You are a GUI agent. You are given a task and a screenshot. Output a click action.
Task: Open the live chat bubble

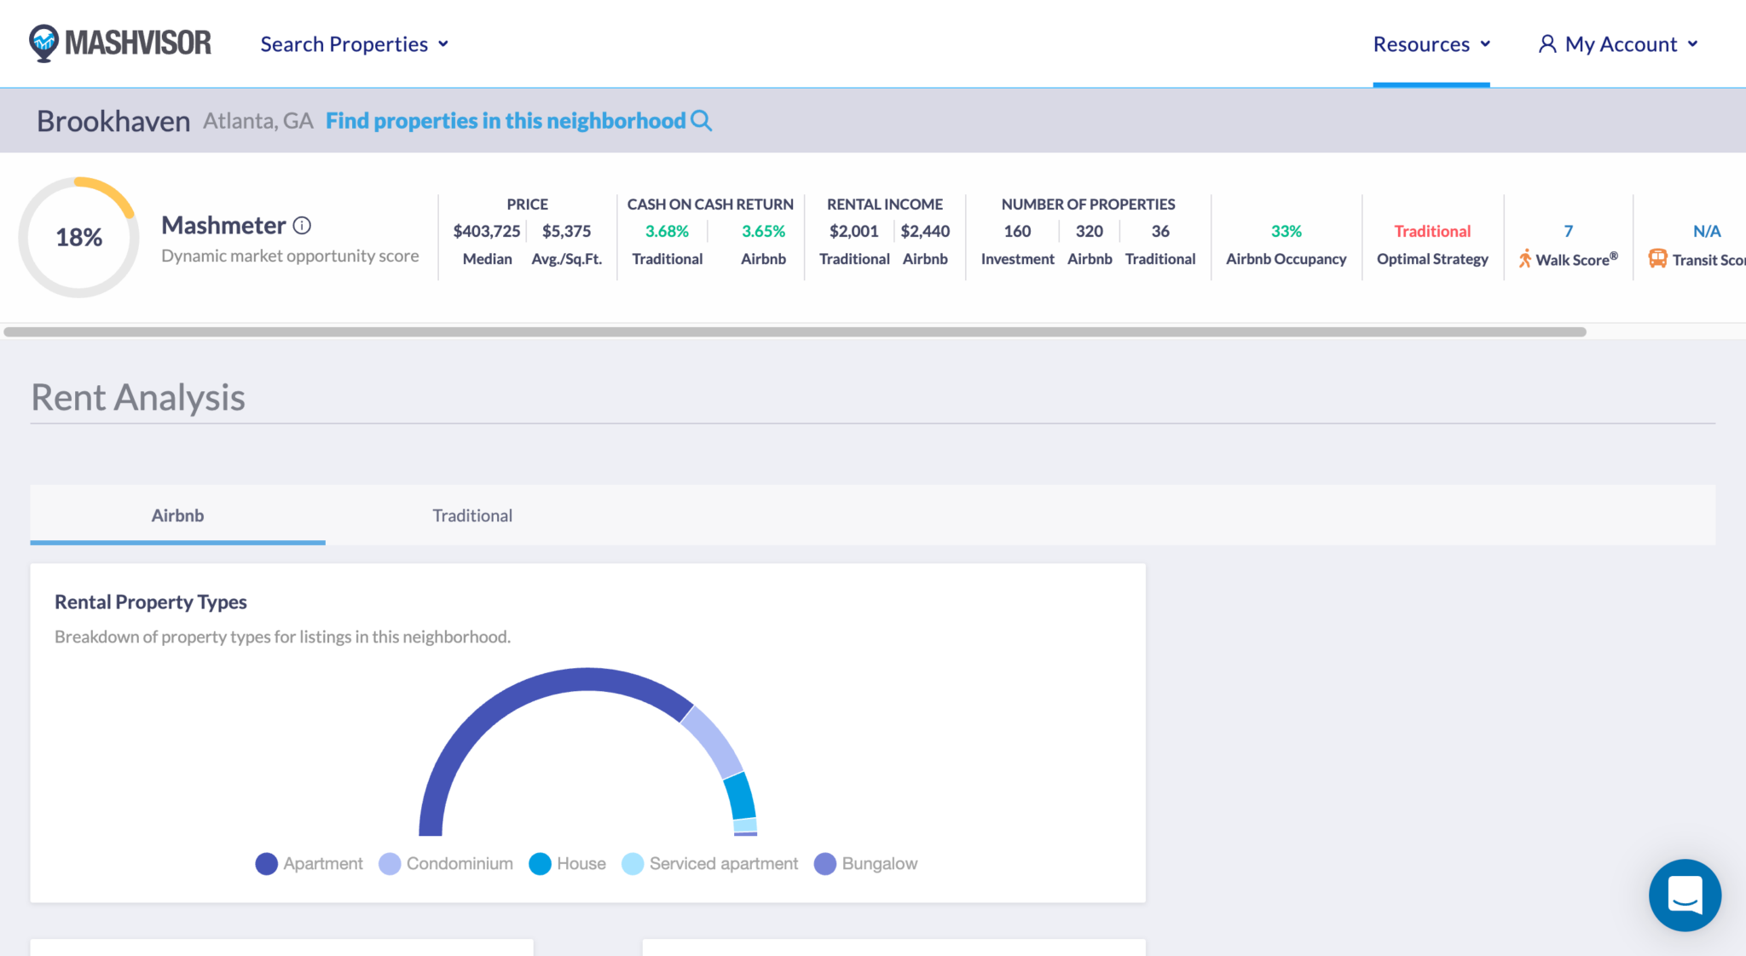pyautogui.click(x=1684, y=896)
